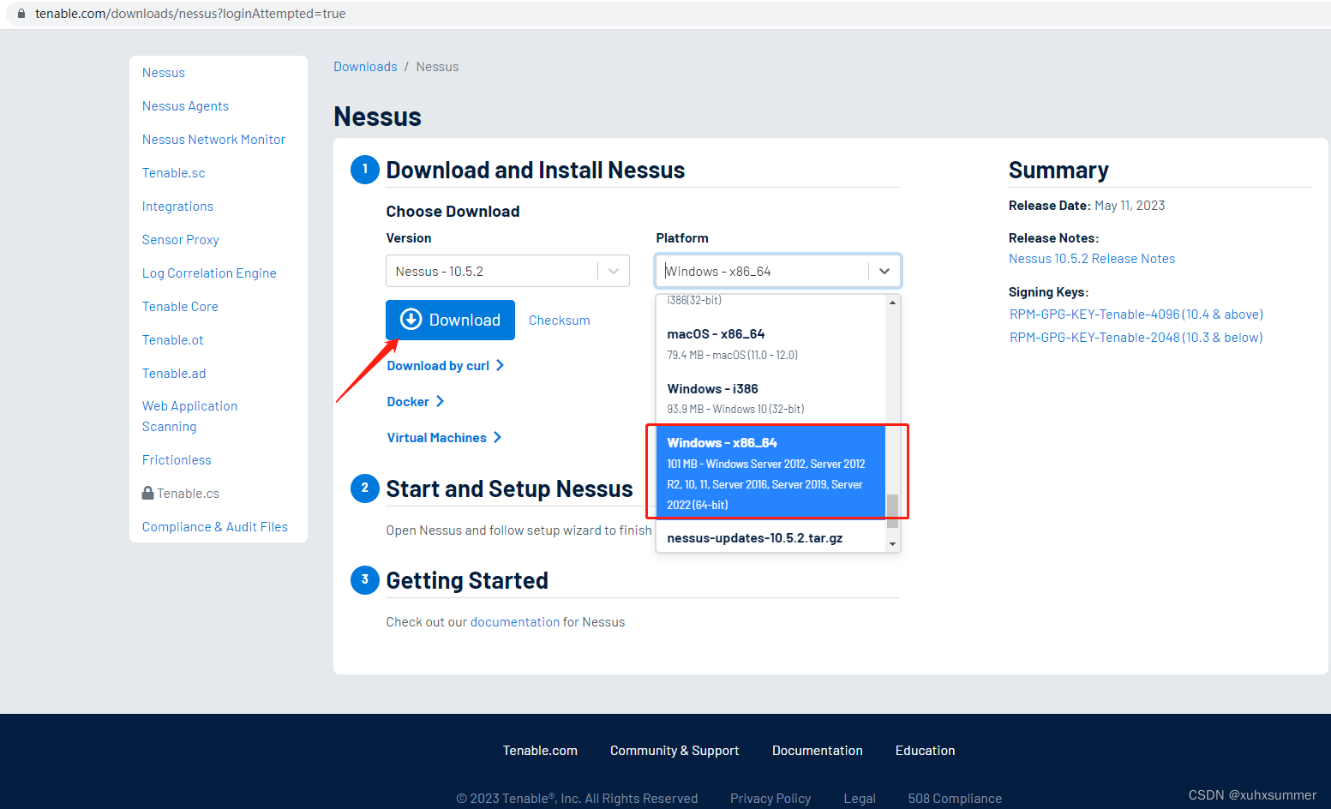Click the Nessus breadcrumb text

click(x=437, y=67)
